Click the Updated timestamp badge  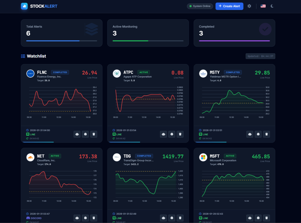tap(260, 56)
